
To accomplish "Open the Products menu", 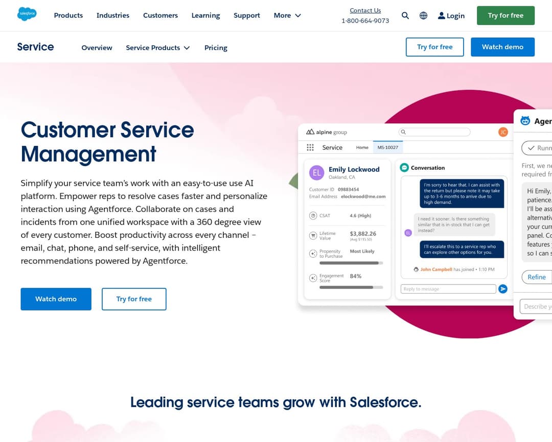I will click(68, 15).
